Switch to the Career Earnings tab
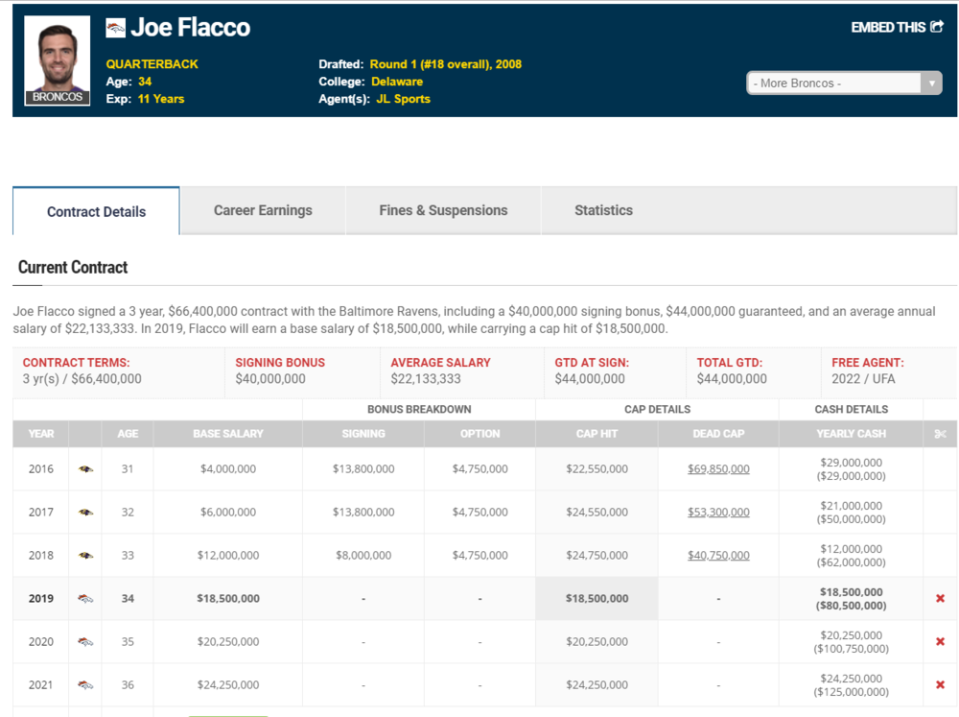 pos(263,210)
